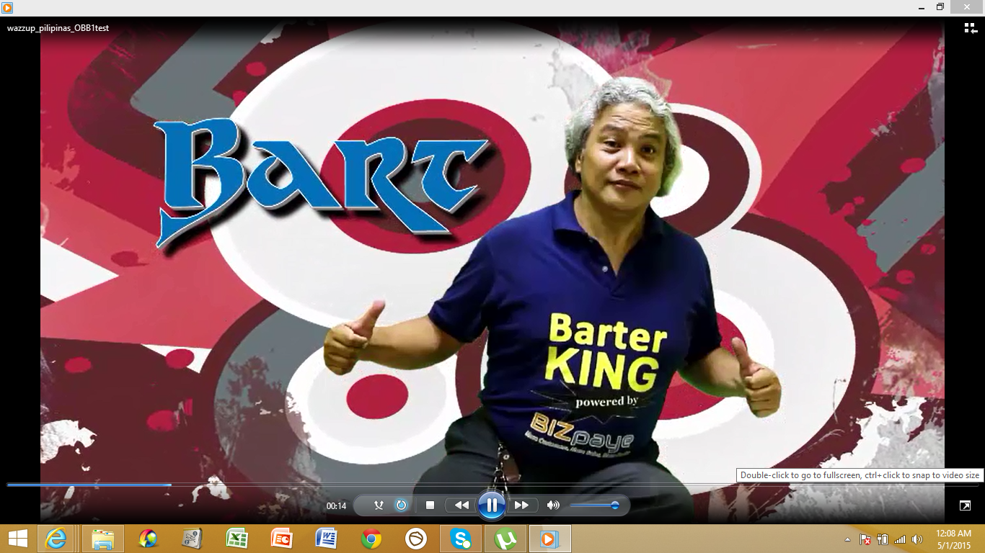Open the network signal tray icon
The height and width of the screenshot is (553, 985).
(x=900, y=539)
